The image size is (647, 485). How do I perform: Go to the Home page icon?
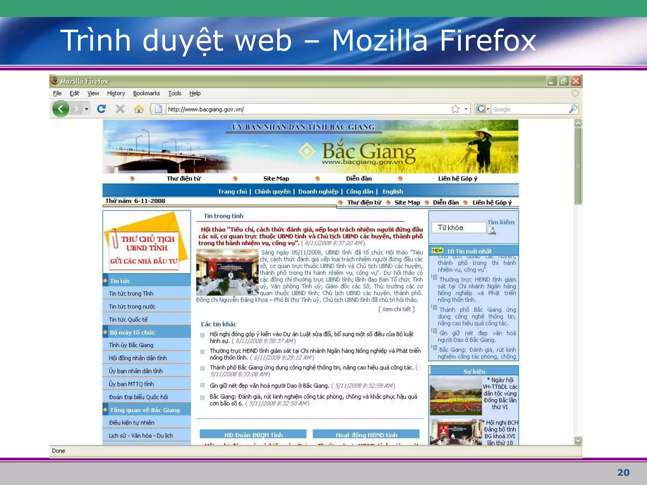pos(139,109)
